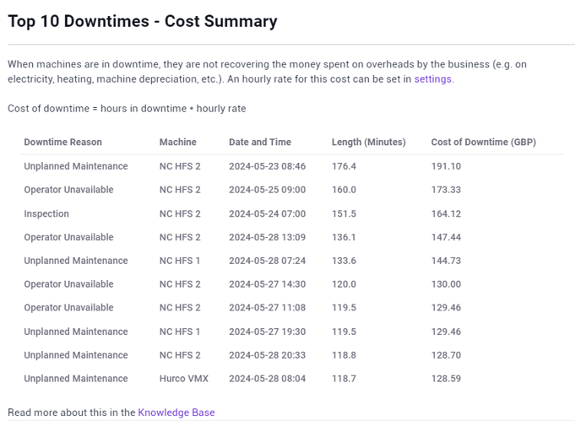Screen dimensions: 581x426
Task: Select the 120.0 minutes length cell
Action: click(x=344, y=285)
